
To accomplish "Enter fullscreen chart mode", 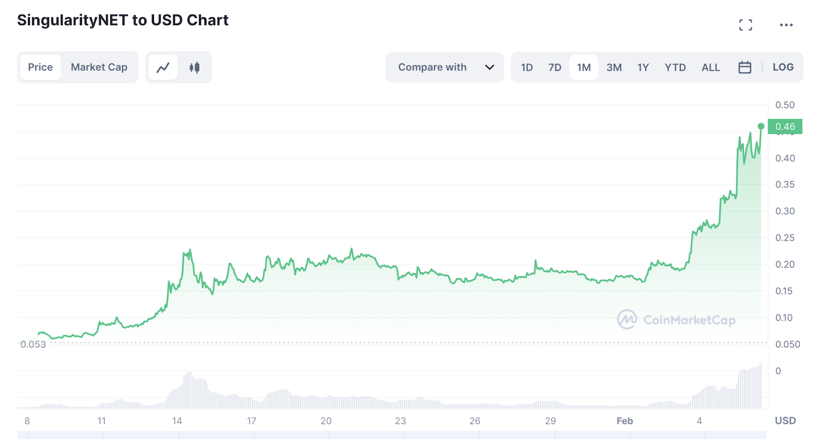I will pos(746,25).
